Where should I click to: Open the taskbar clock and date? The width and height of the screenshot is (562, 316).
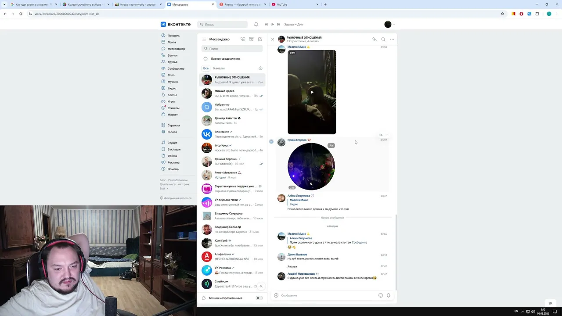click(543, 311)
